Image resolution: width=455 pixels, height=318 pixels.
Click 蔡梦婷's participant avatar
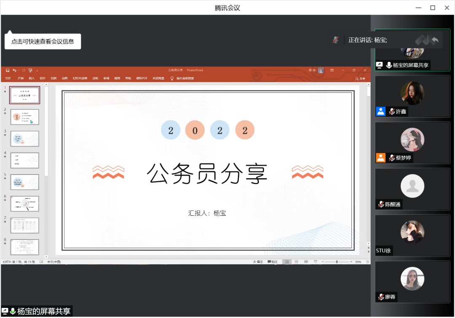[x=412, y=139]
